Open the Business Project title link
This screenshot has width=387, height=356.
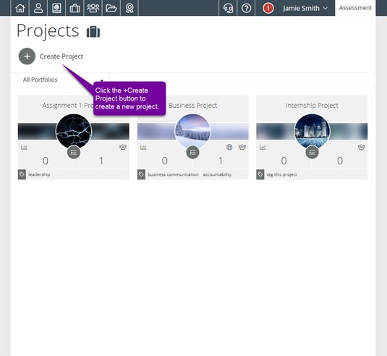[192, 106]
